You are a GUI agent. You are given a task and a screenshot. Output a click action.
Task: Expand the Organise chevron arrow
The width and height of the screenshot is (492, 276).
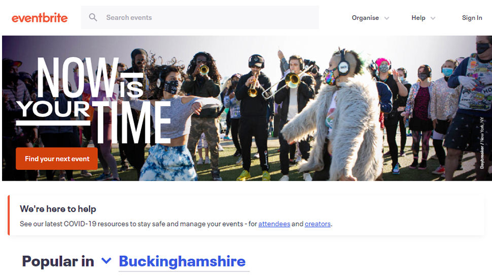click(387, 18)
